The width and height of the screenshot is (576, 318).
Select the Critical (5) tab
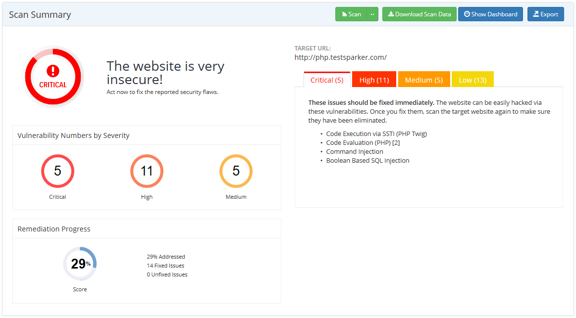click(326, 80)
